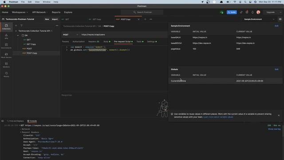Toggle the bottom-left sidebar layout icon
This screenshot has height=160, width=284.
[x=3, y=121]
